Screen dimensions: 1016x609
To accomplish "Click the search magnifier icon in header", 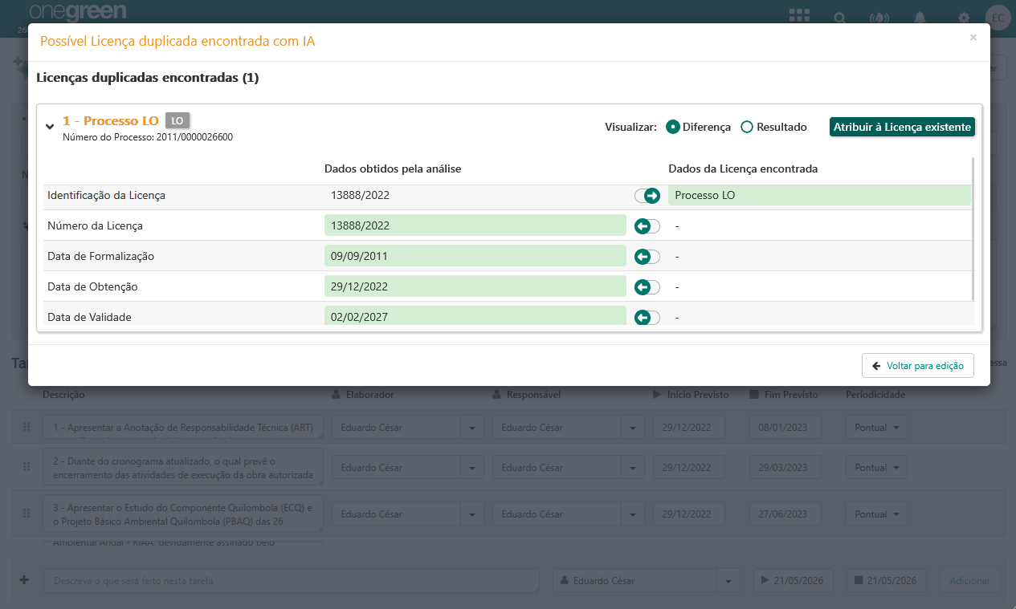I will [x=840, y=17].
